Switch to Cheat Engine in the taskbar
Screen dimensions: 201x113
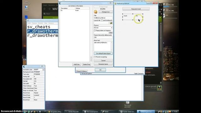click(146, 112)
